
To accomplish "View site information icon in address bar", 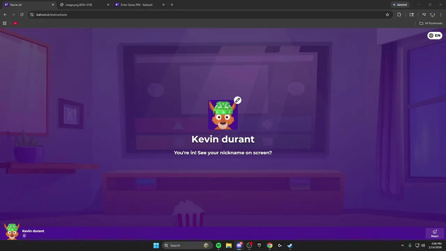I will pyautogui.click(x=32, y=15).
